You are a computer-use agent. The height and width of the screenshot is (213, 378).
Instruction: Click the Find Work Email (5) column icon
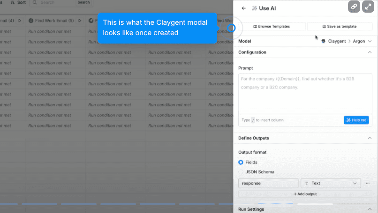[x=31, y=21]
